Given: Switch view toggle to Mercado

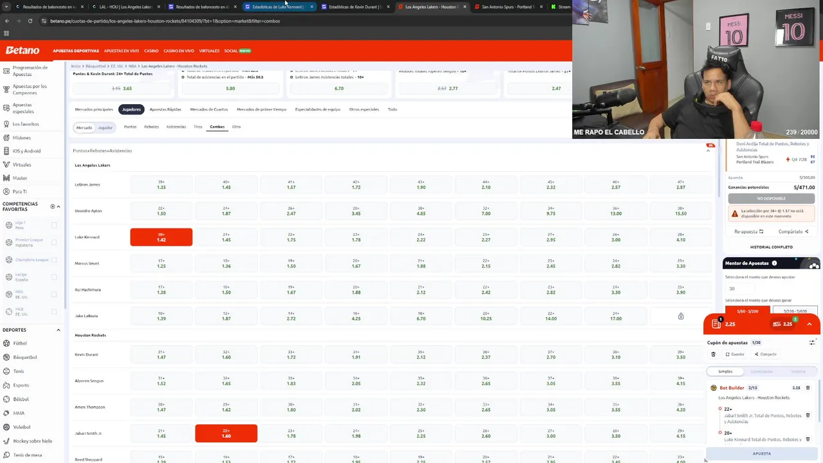Looking at the screenshot, I should pos(84,127).
